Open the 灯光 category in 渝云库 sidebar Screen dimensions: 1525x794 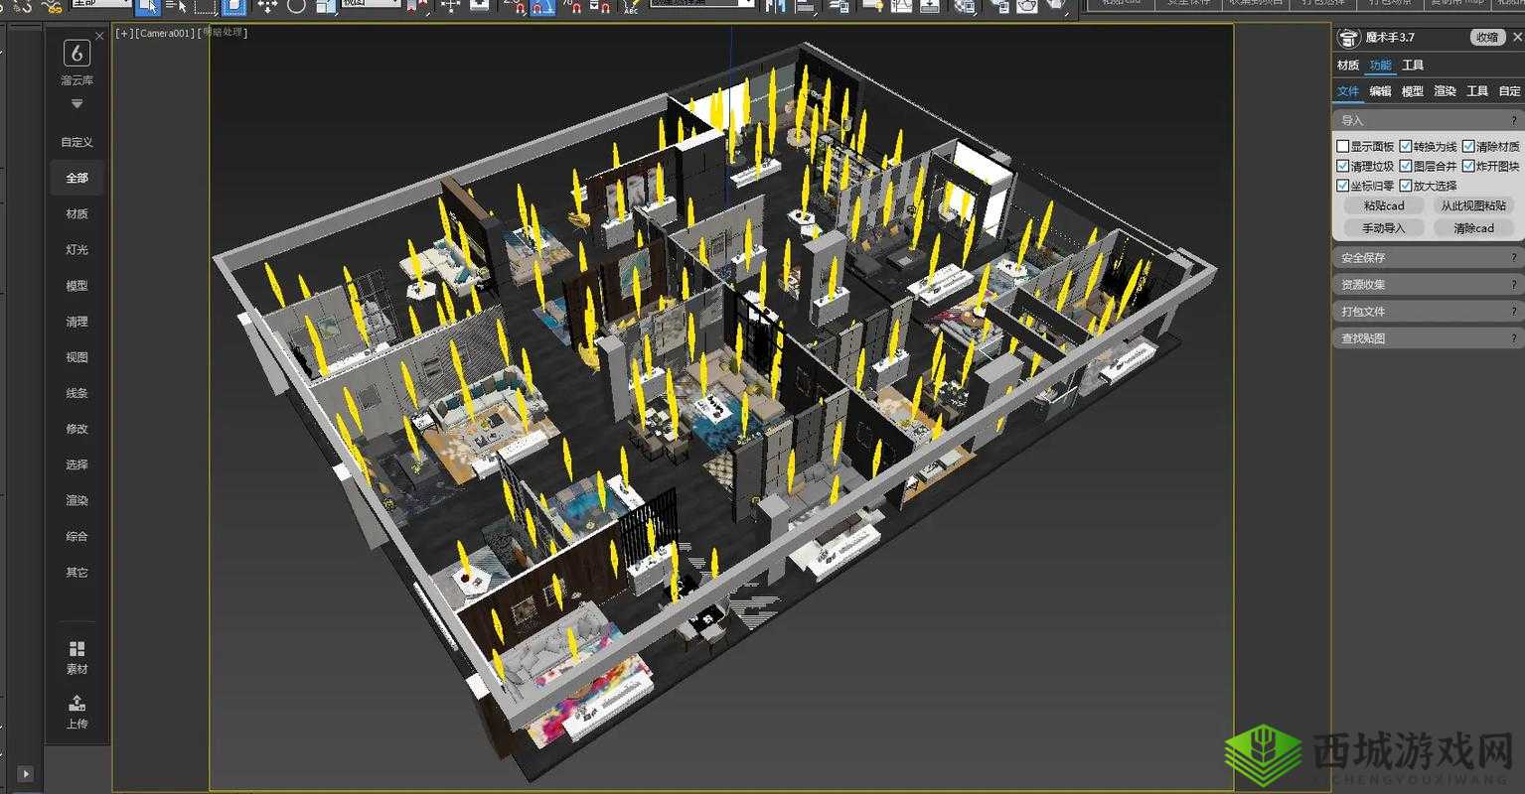pos(76,249)
